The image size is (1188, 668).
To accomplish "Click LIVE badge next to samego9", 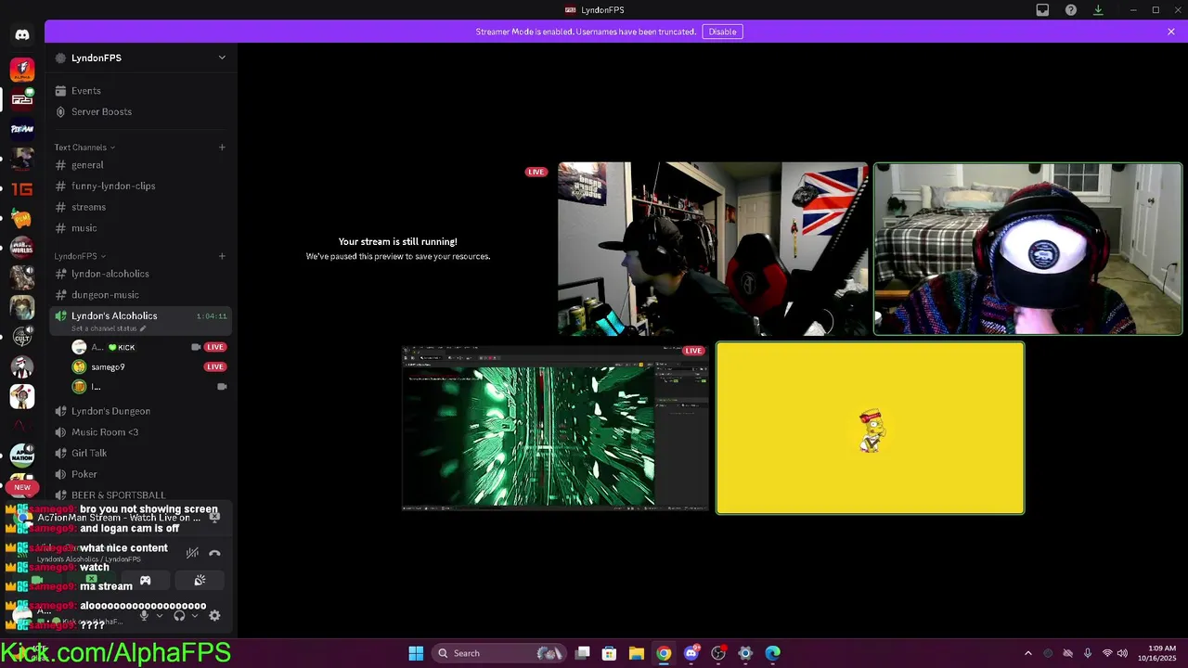I will click(x=215, y=366).
